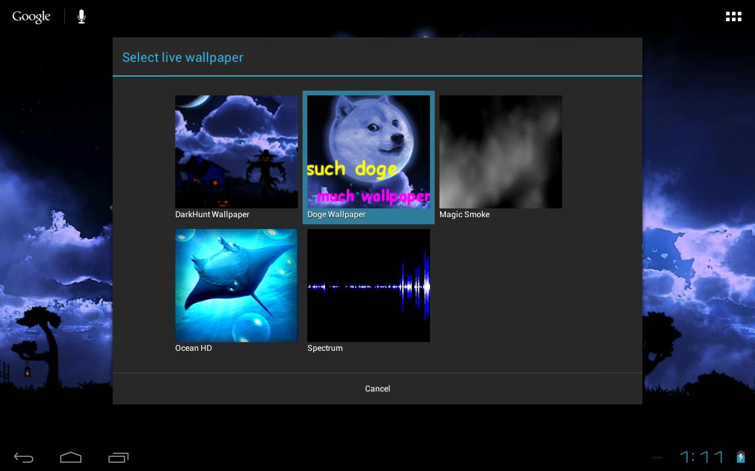
Task: Click the Cancel button
Action: tap(377, 389)
